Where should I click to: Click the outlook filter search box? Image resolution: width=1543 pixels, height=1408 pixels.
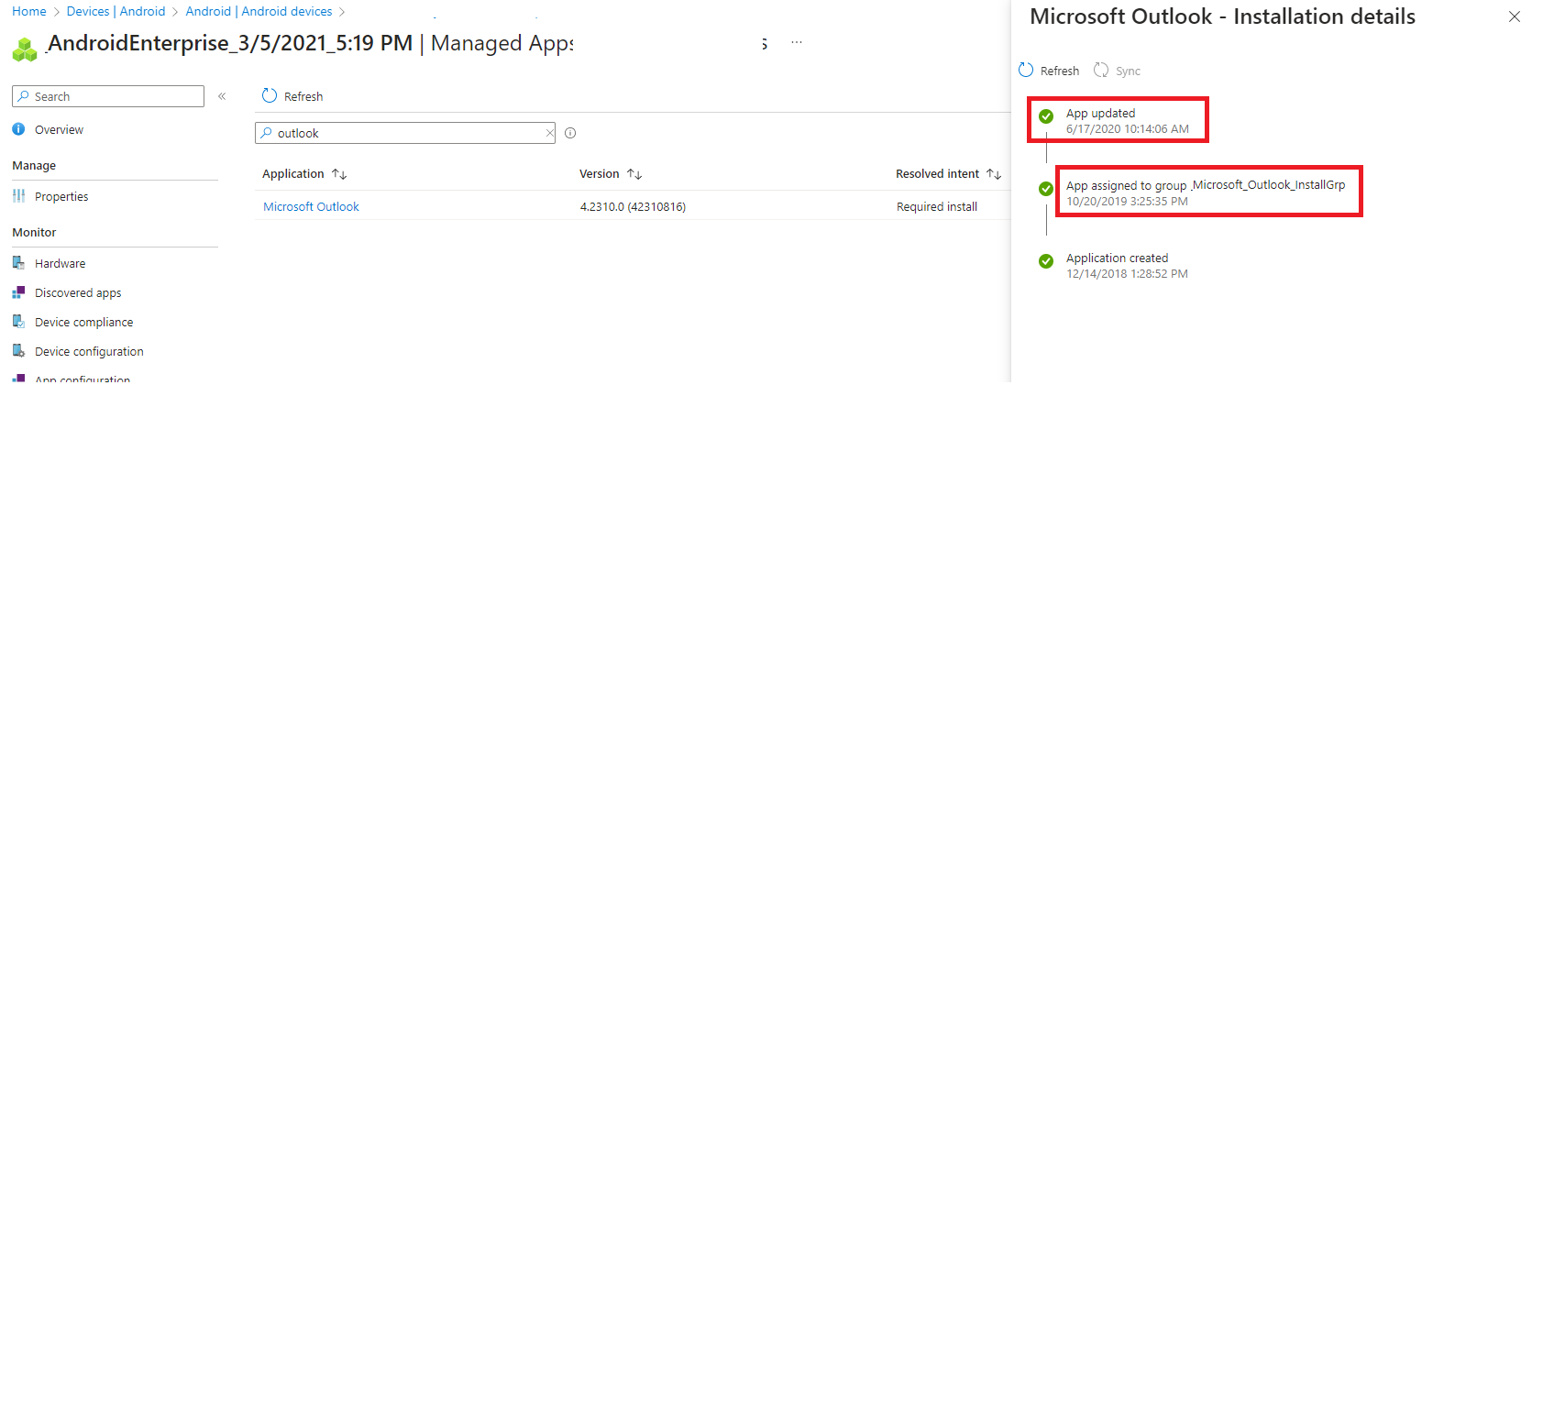pos(405,133)
